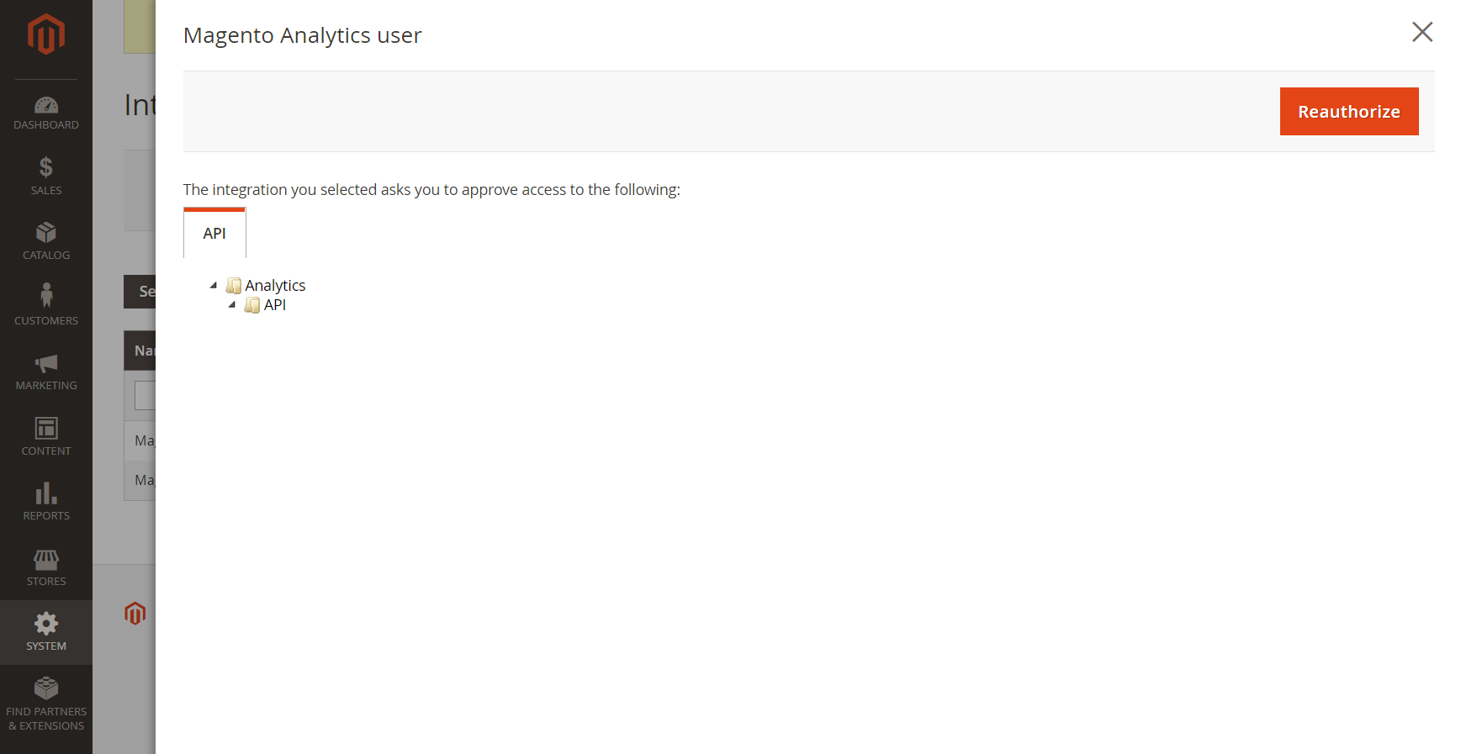
Task: Close the Magento Analytics user panel
Action: point(1422,32)
